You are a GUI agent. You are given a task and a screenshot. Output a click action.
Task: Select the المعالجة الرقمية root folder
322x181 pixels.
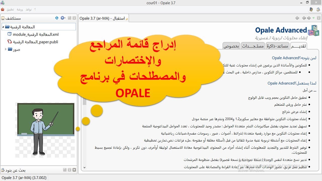39,27
